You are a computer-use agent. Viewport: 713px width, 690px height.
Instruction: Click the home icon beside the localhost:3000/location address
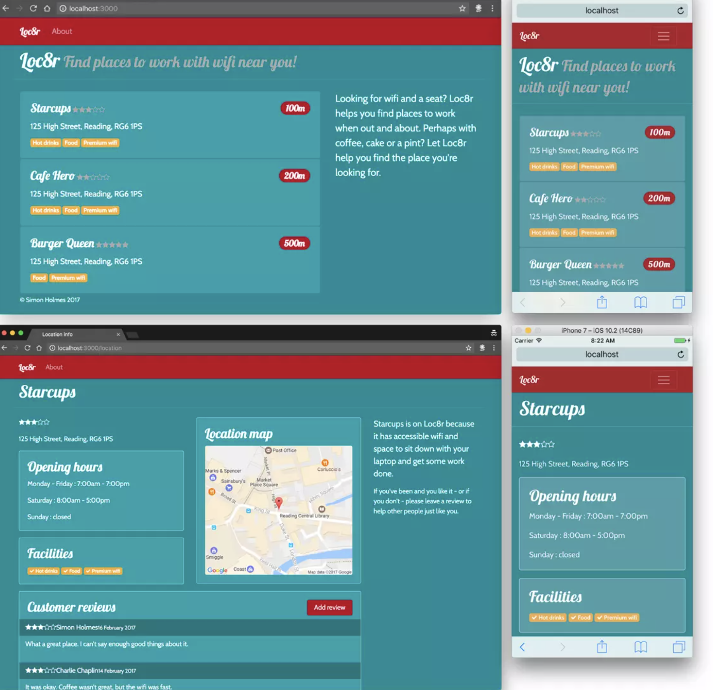tap(39, 348)
